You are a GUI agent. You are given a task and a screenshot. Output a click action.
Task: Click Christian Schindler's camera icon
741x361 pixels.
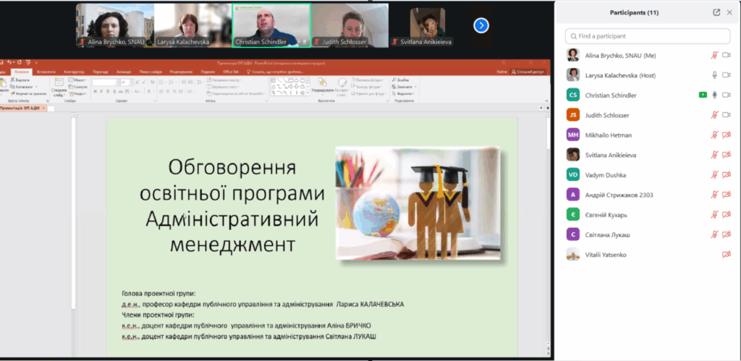pos(727,95)
